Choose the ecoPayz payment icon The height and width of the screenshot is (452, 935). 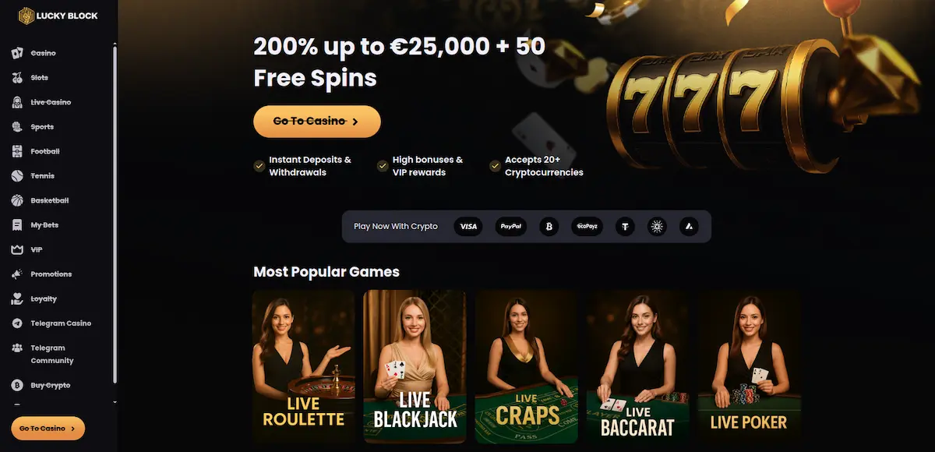[x=587, y=227]
